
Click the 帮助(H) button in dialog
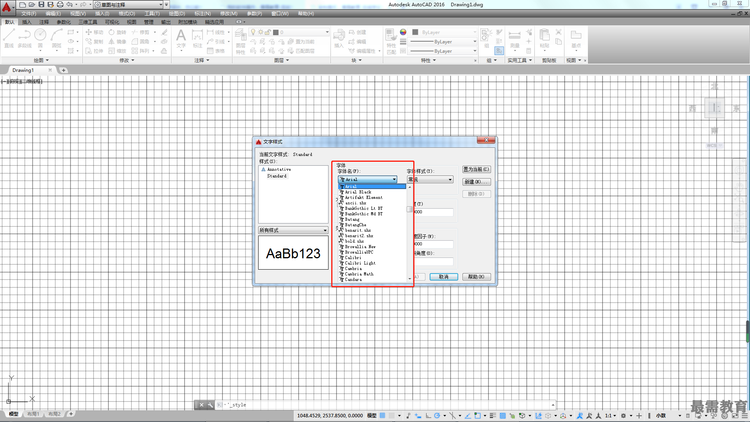tap(477, 277)
